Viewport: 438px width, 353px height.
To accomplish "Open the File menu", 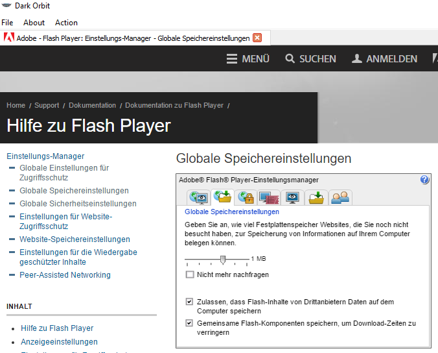I will pyautogui.click(x=7, y=22).
